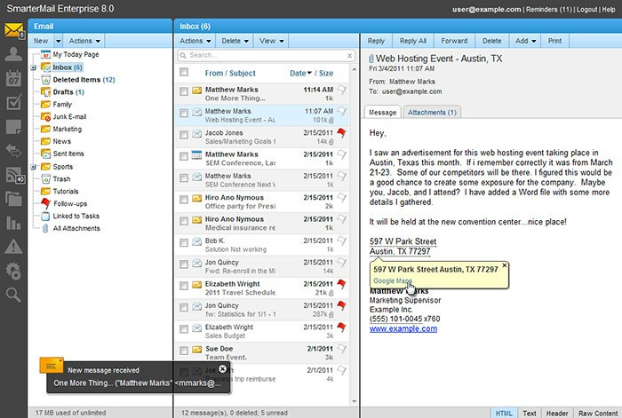Open the Contacts person icon in sidebar

[13, 54]
